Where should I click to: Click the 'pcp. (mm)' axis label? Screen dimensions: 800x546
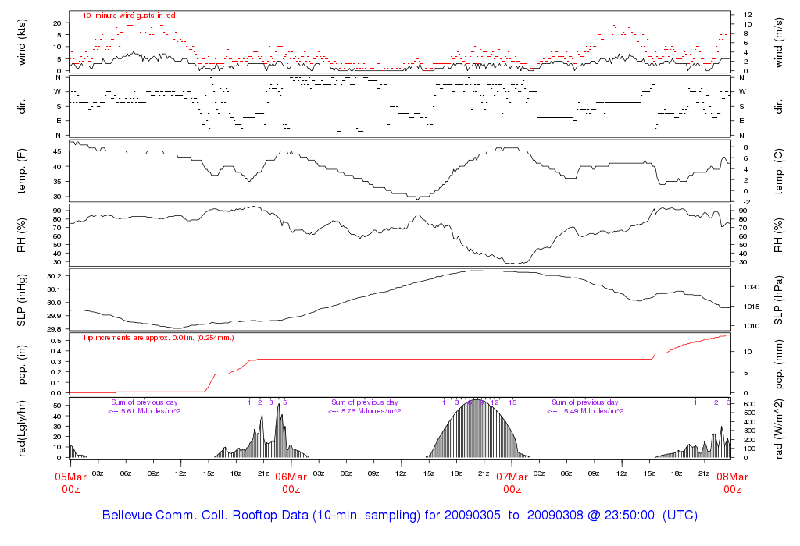[x=779, y=364]
